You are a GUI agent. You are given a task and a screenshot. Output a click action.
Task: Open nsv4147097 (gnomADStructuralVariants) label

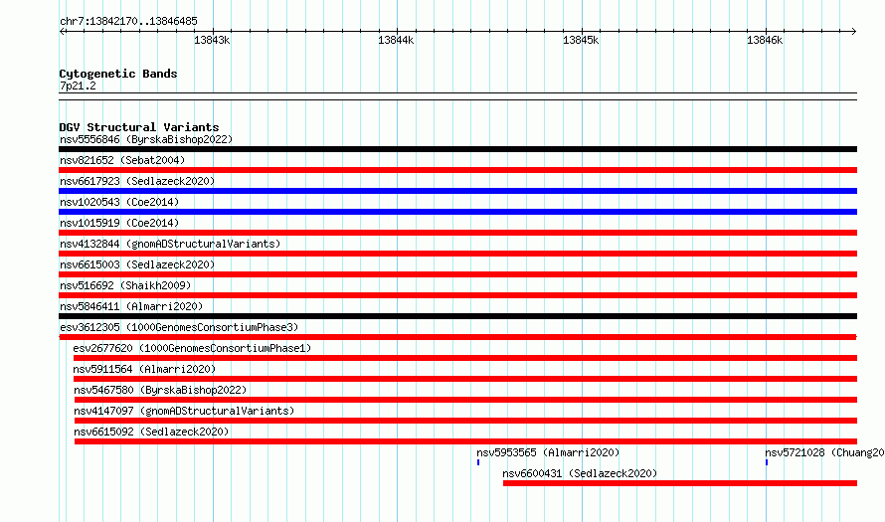(x=184, y=411)
